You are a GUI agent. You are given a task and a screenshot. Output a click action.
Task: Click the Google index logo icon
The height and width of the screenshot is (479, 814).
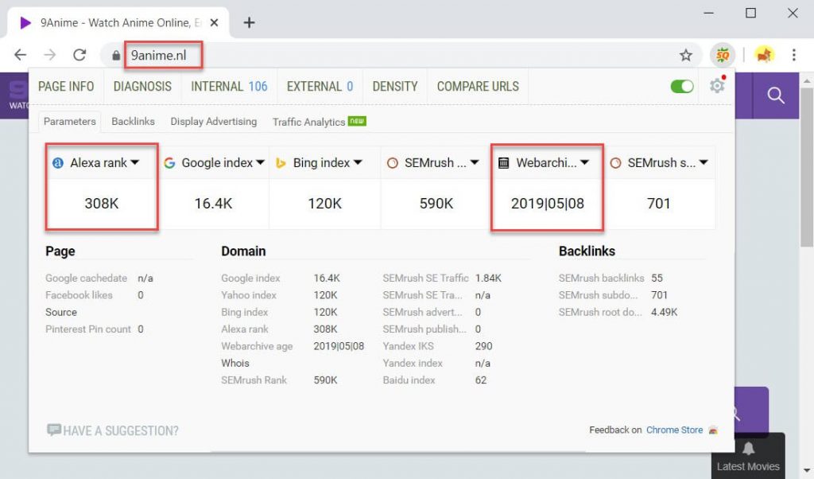(x=169, y=163)
